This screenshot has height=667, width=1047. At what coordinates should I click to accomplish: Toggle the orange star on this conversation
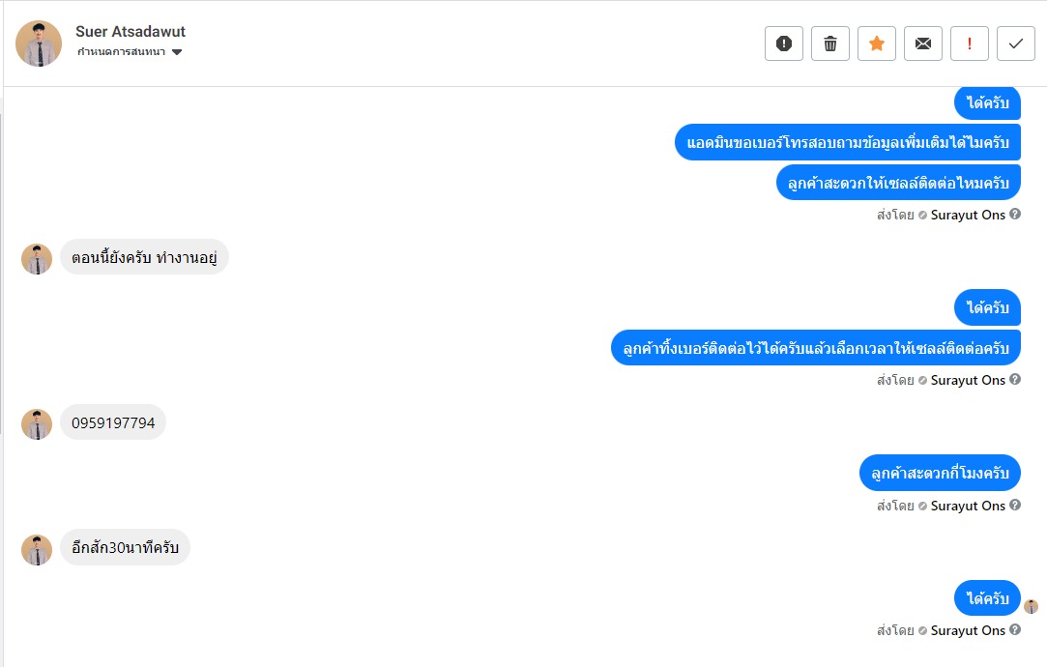pos(876,43)
